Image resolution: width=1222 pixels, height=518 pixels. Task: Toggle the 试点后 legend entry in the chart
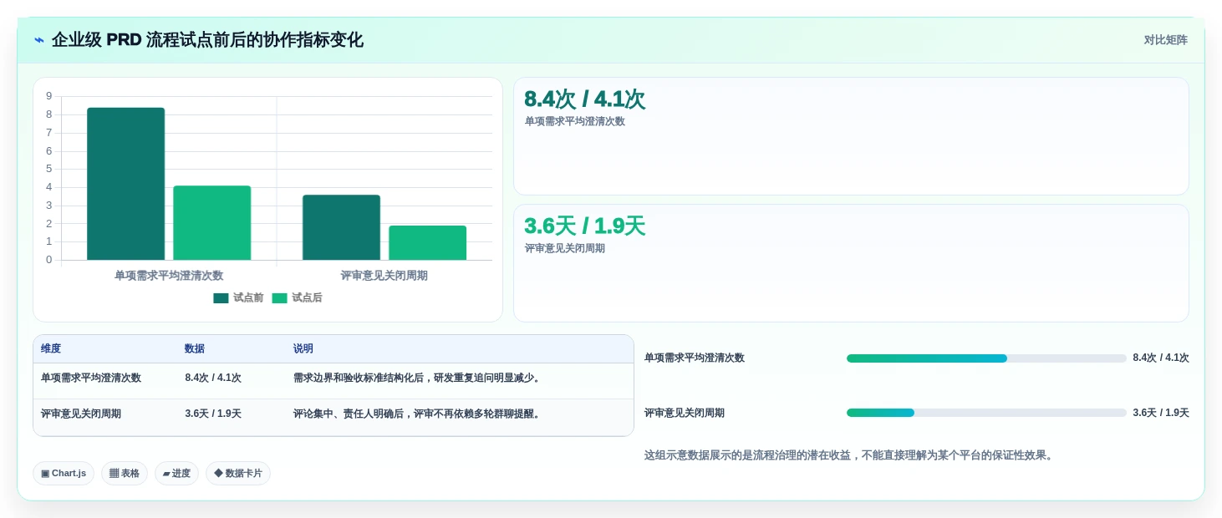click(x=297, y=298)
